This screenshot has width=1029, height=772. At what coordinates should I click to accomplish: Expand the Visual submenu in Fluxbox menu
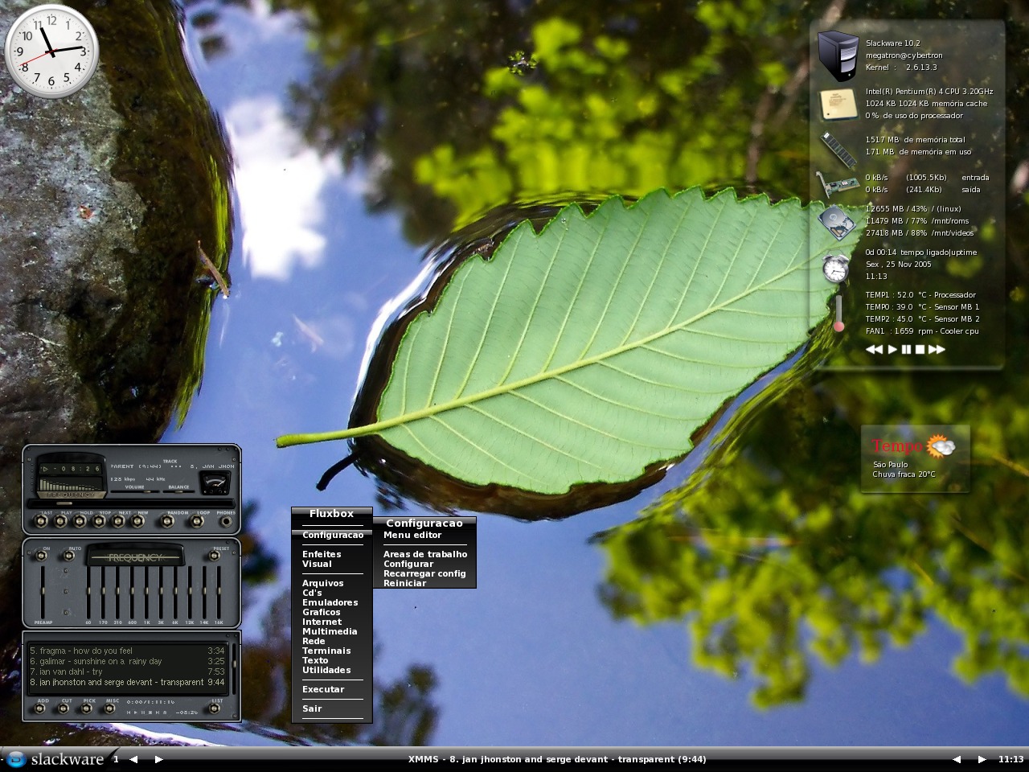click(x=317, y=564)
